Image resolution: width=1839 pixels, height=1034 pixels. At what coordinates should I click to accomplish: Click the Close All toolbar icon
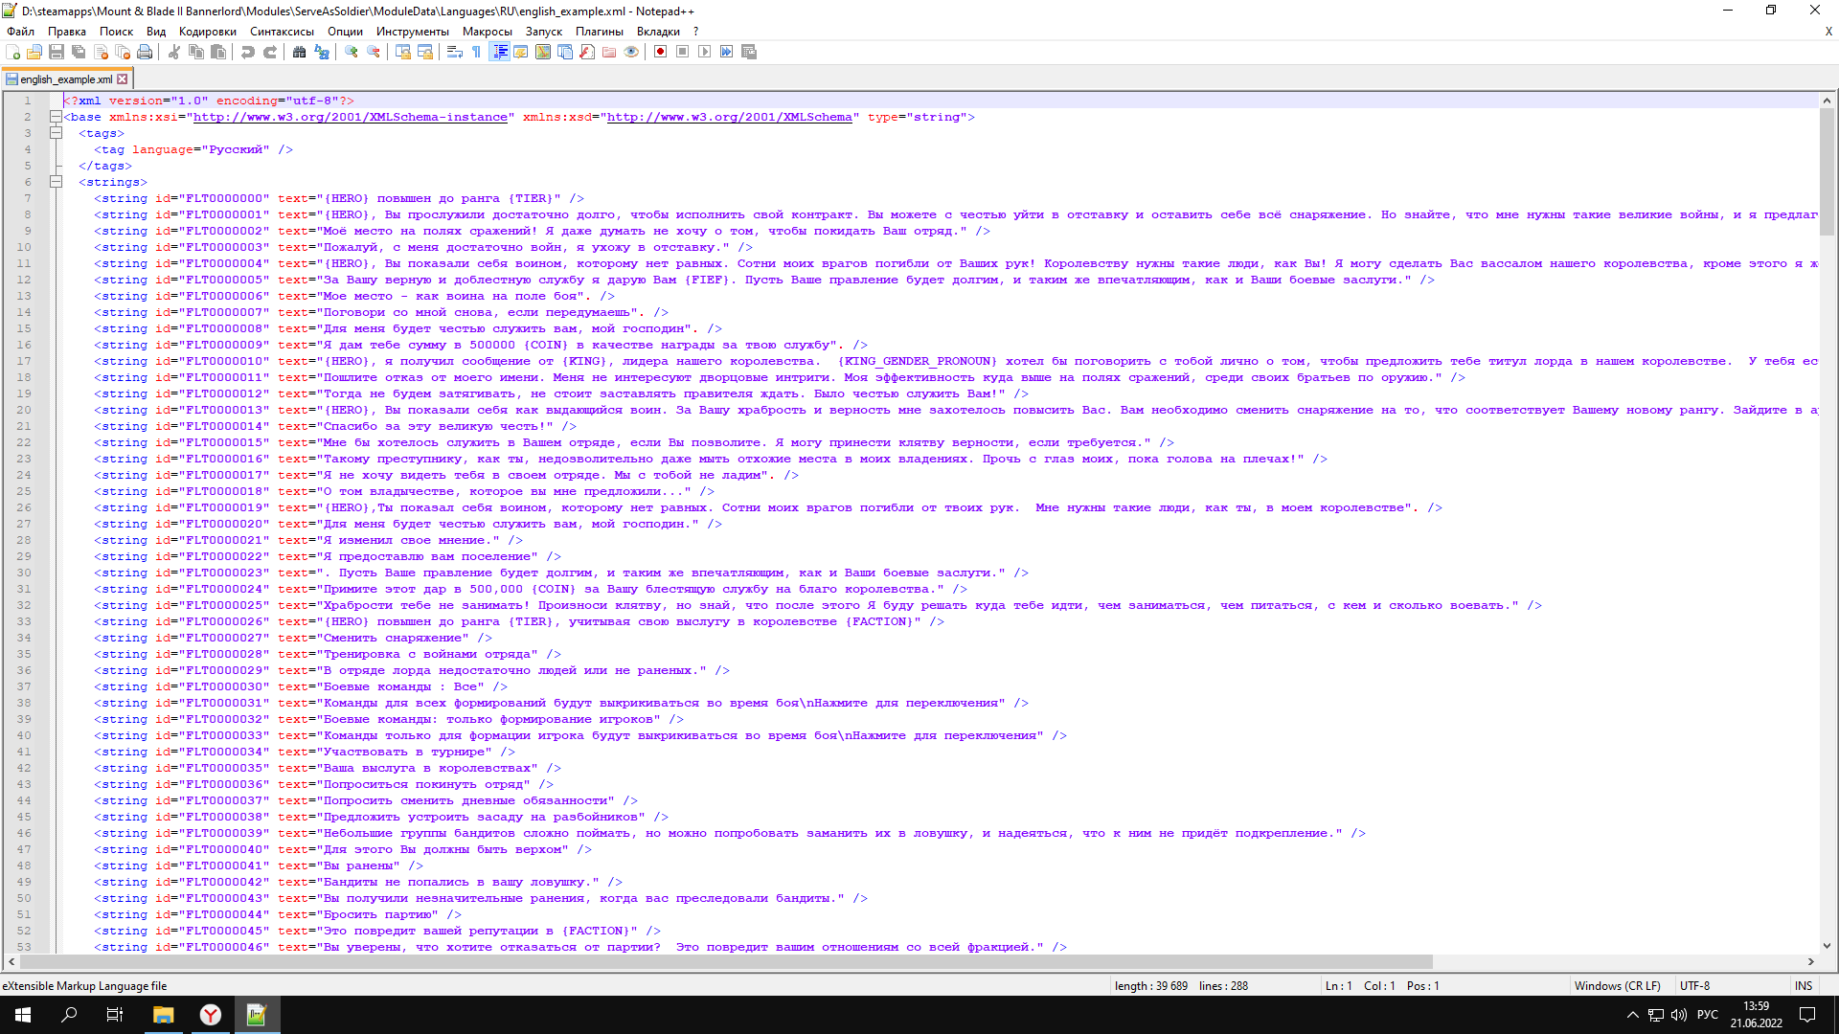pyautogui.click(x=123, y=52)
